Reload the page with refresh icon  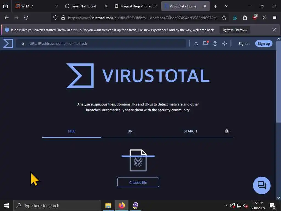coord(26,18)
